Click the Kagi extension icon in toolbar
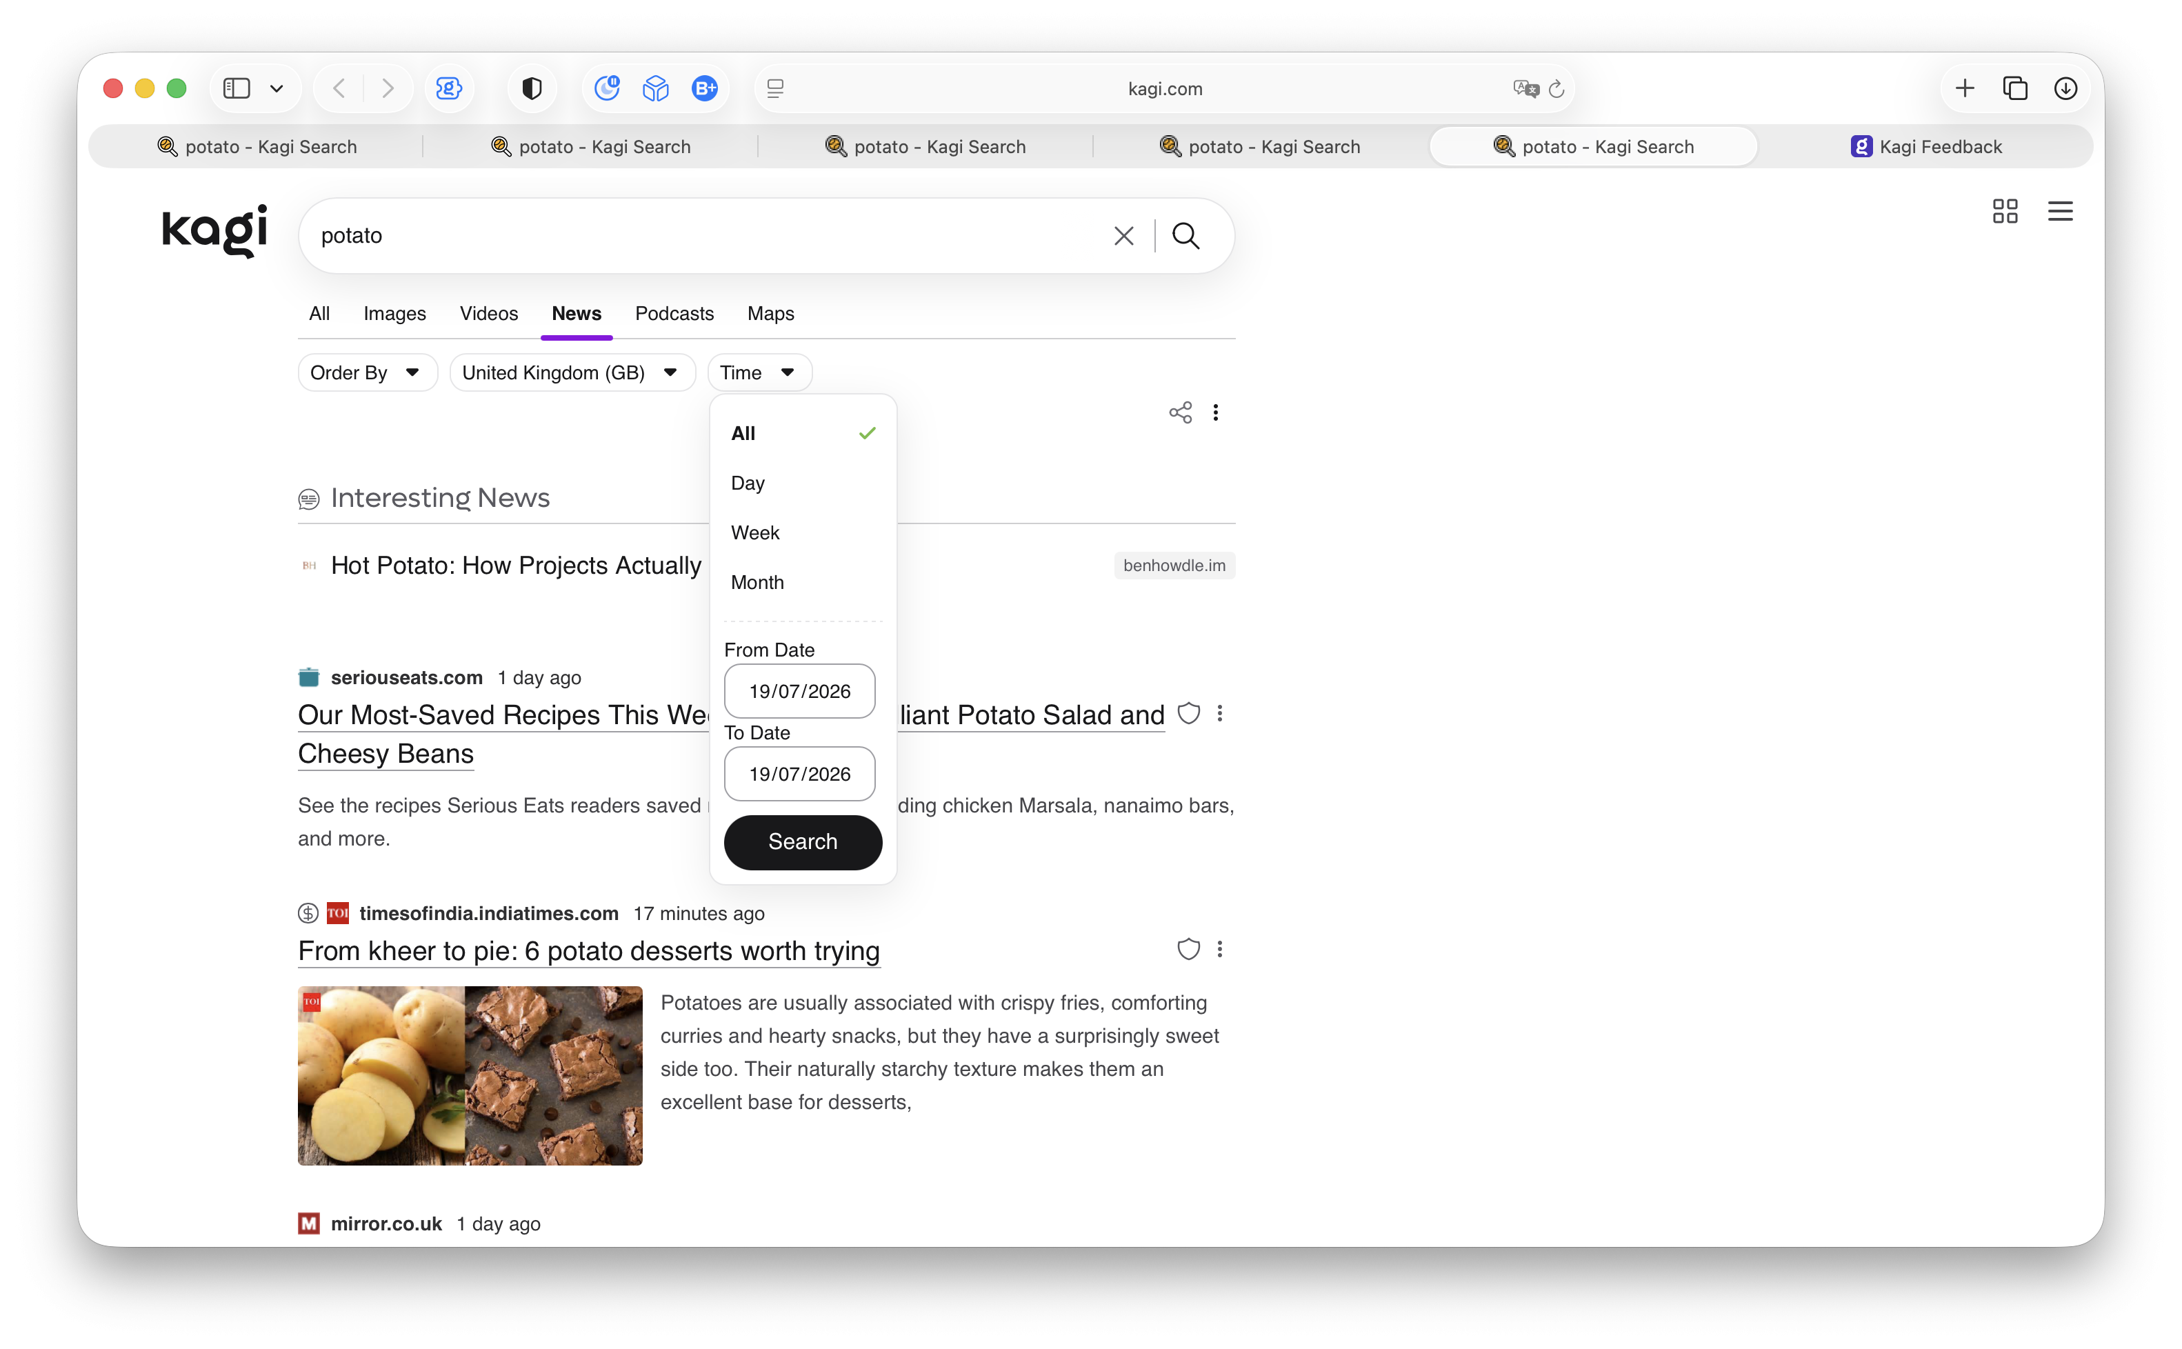Viewport: 2182px width, 1349px height. 449,88
